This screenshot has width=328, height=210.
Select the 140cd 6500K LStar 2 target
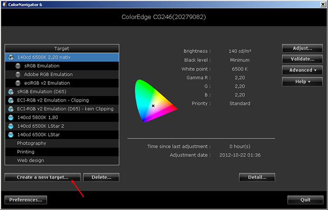(x=62, y=126)
